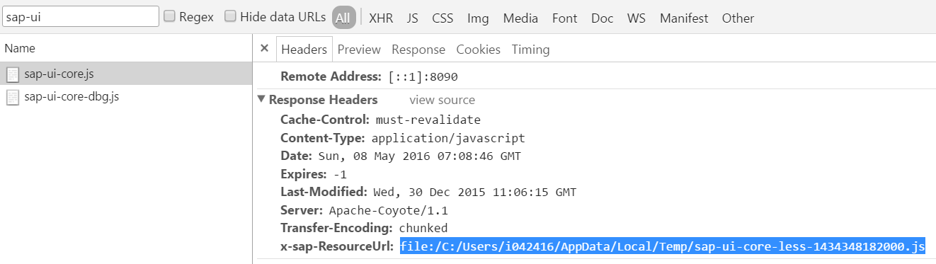Filter requests by Font type

pos(565,18)
